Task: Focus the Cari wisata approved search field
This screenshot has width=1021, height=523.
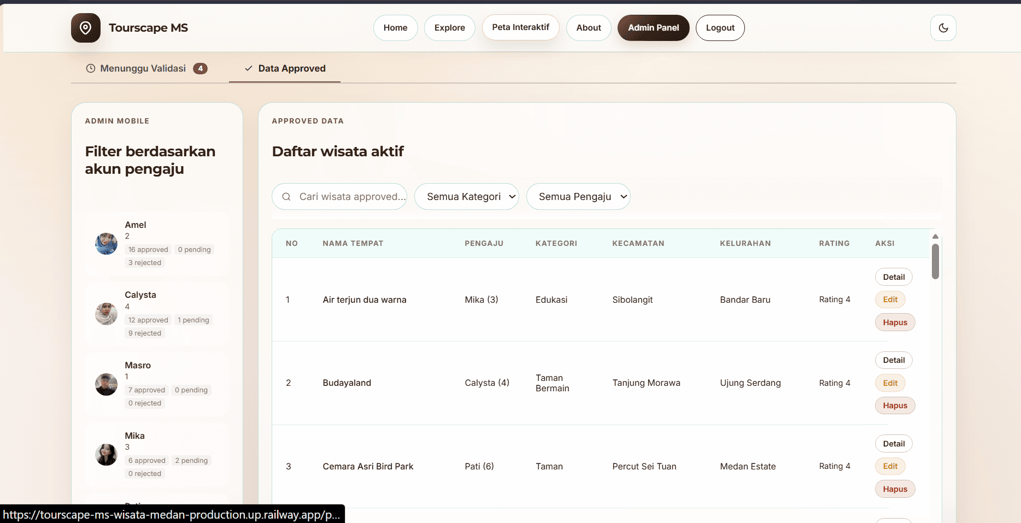Action: click(x=339, y=197)
